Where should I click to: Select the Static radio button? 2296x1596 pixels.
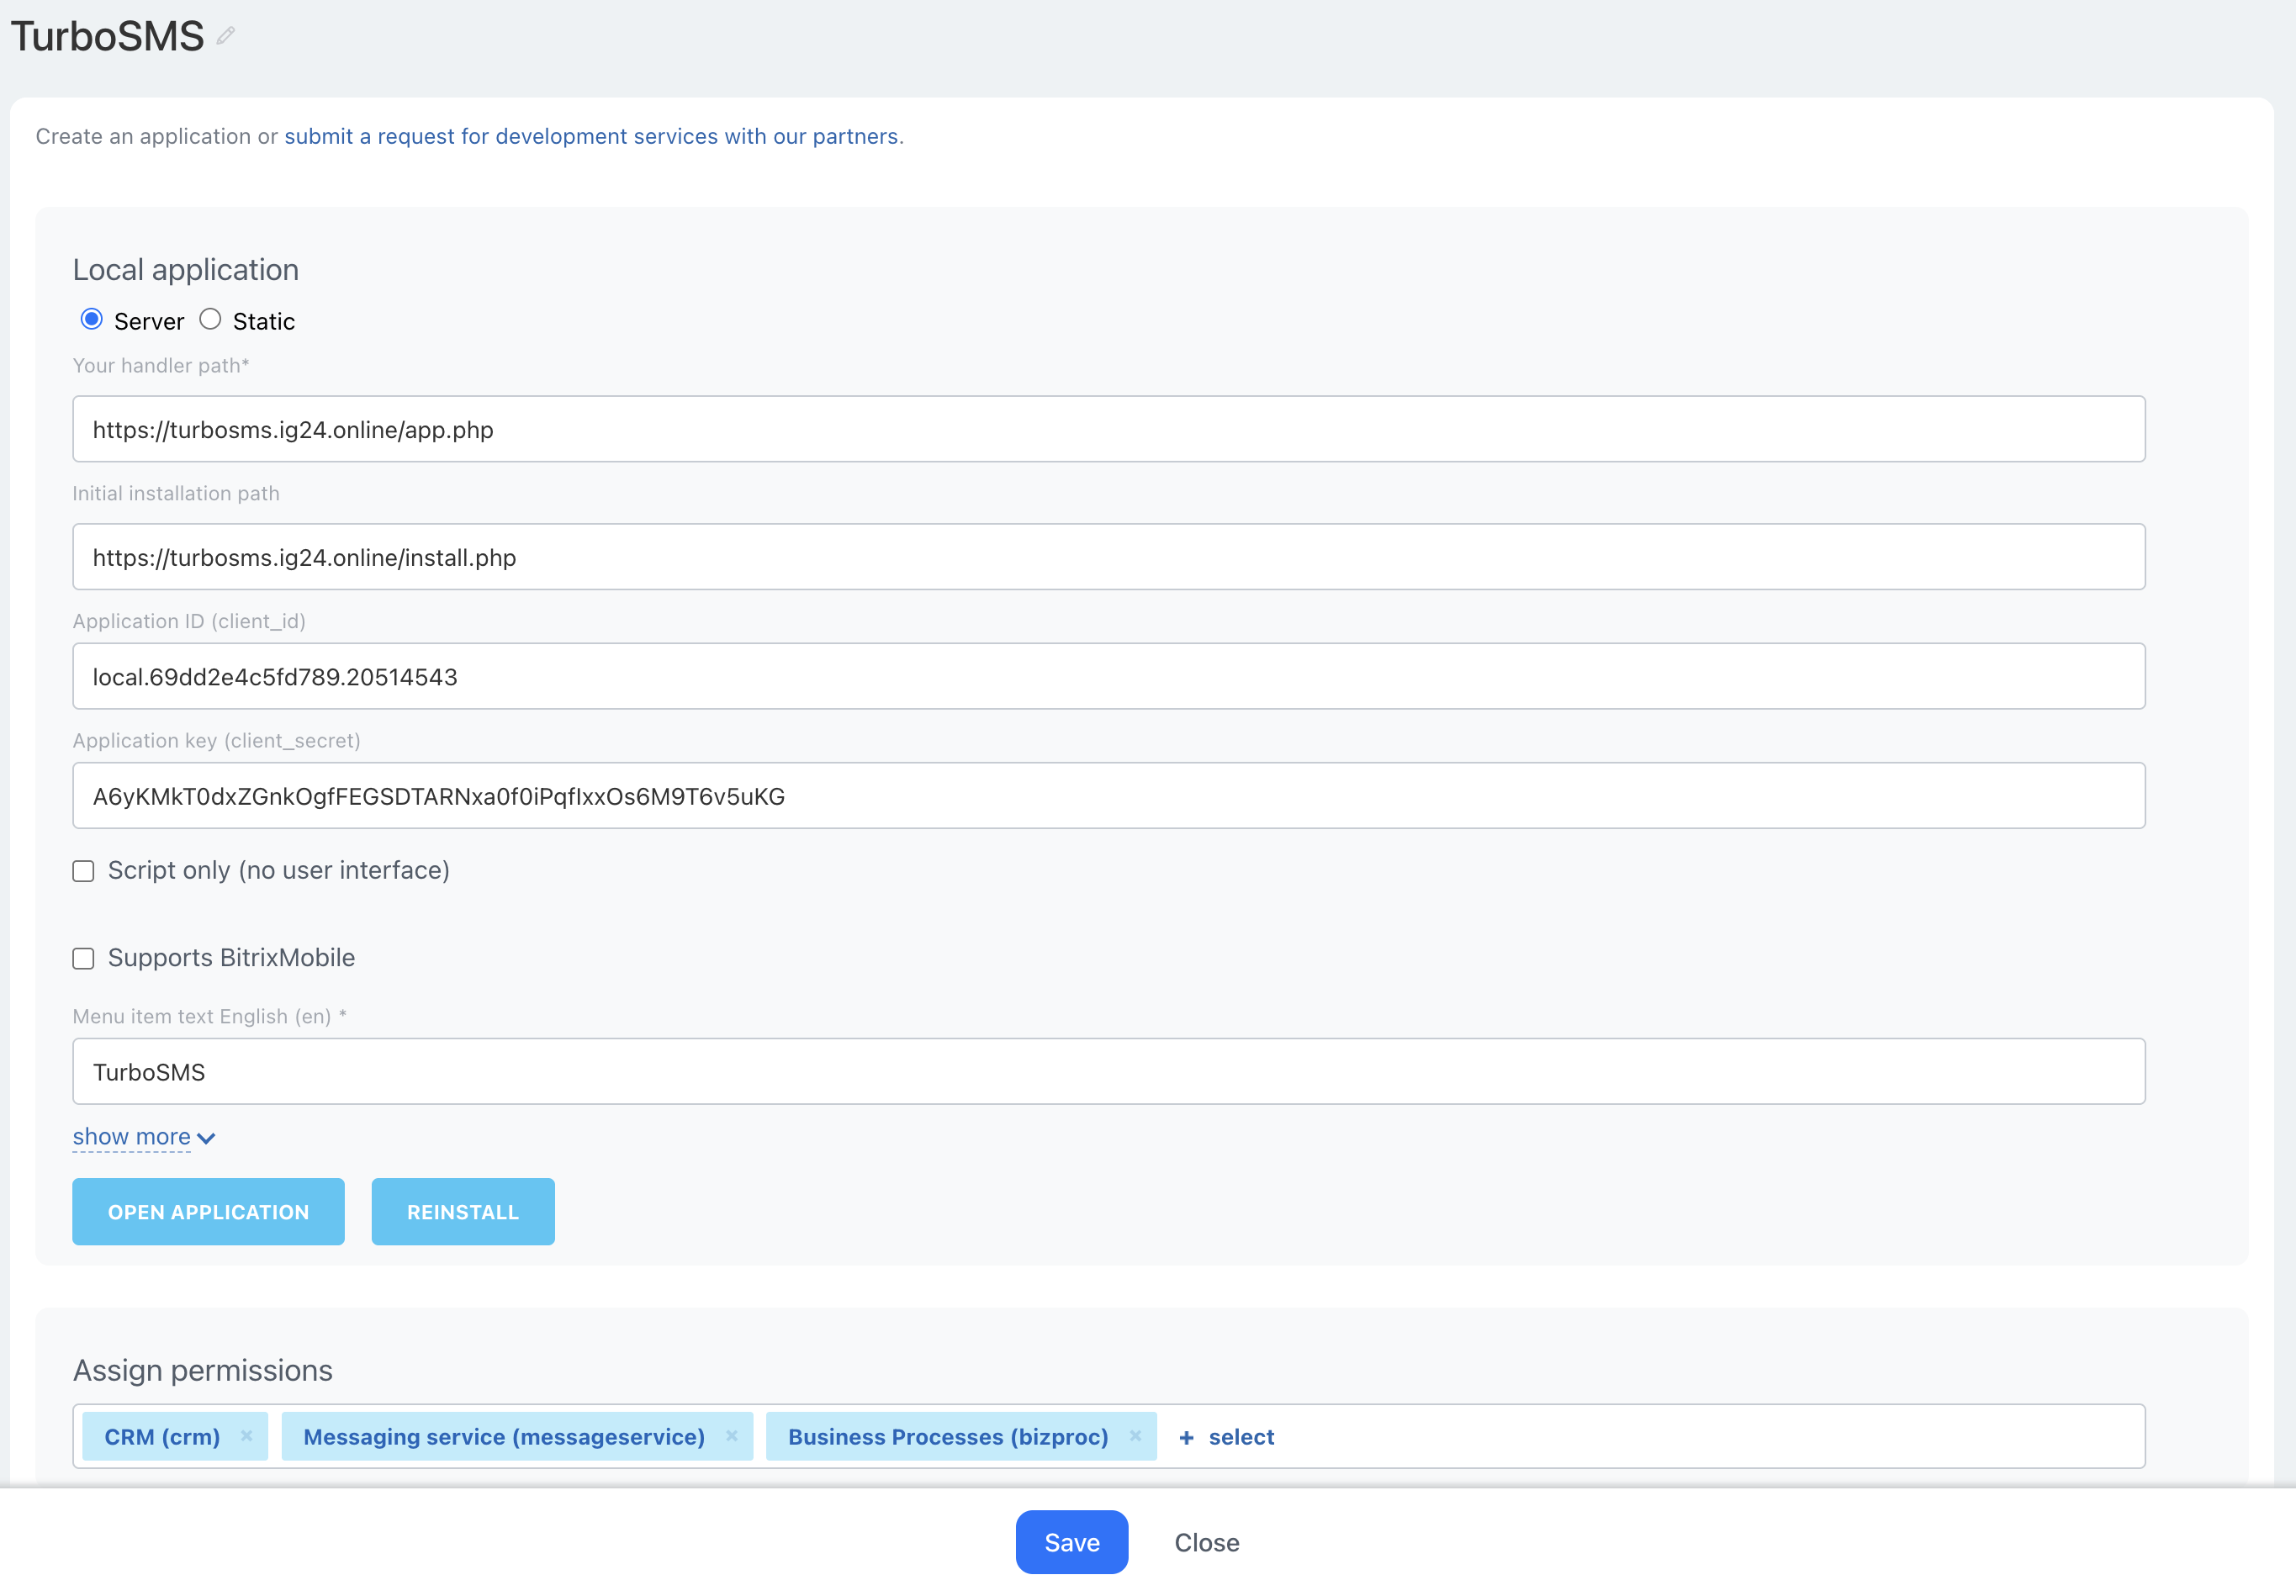coord(210,319)
